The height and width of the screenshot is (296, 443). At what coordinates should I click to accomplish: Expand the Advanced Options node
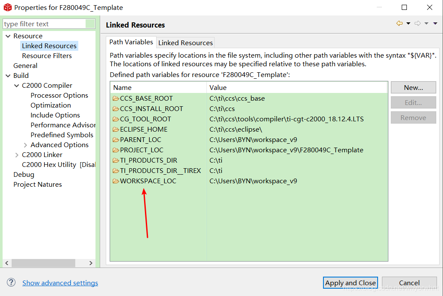pos(25,145)
